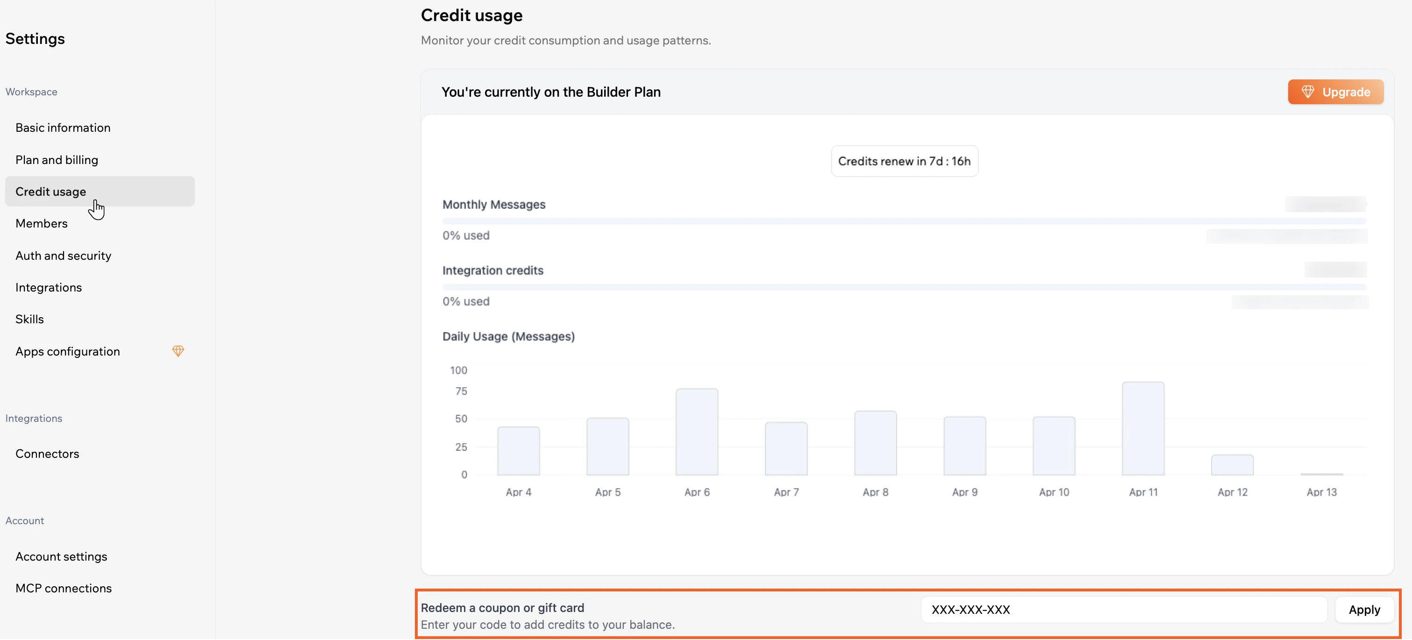Open Plan and billing settings
Image resolution: width=1412 pixels, height=640 pixels.
click(x=57, y=159)
